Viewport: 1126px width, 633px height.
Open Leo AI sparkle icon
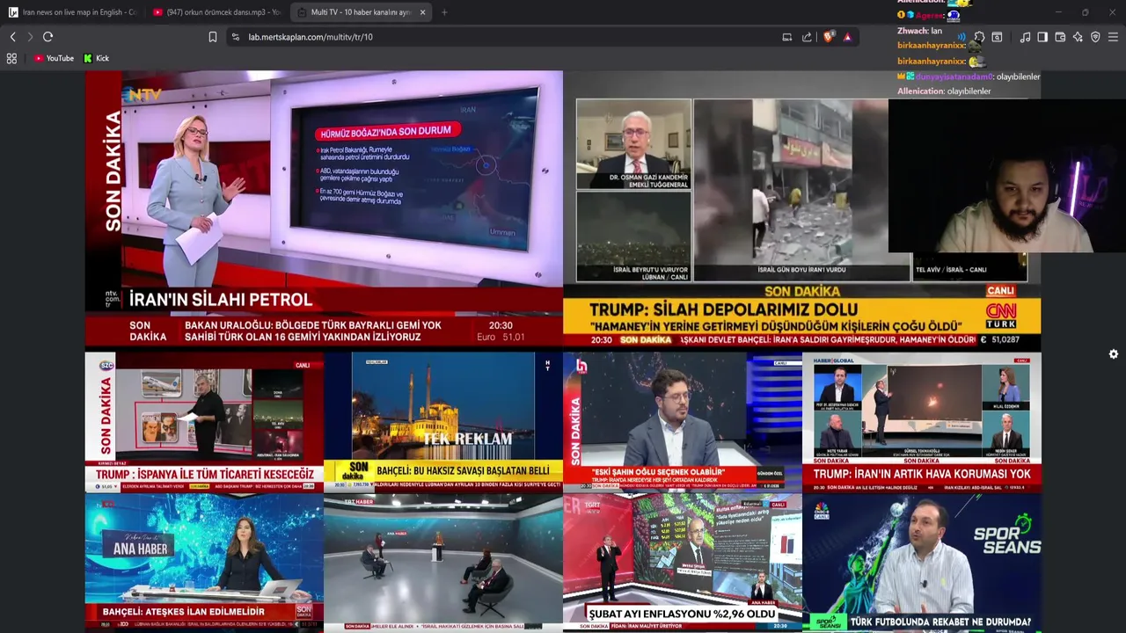point(1078,37)
